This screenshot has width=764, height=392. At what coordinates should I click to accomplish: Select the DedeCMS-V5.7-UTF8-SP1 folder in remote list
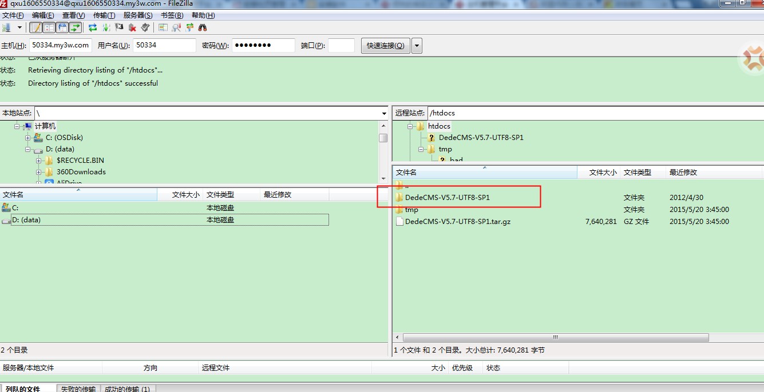tap(447, 197)
